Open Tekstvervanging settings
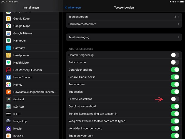This screenshot has width=185, height=139. coord(124,37)
